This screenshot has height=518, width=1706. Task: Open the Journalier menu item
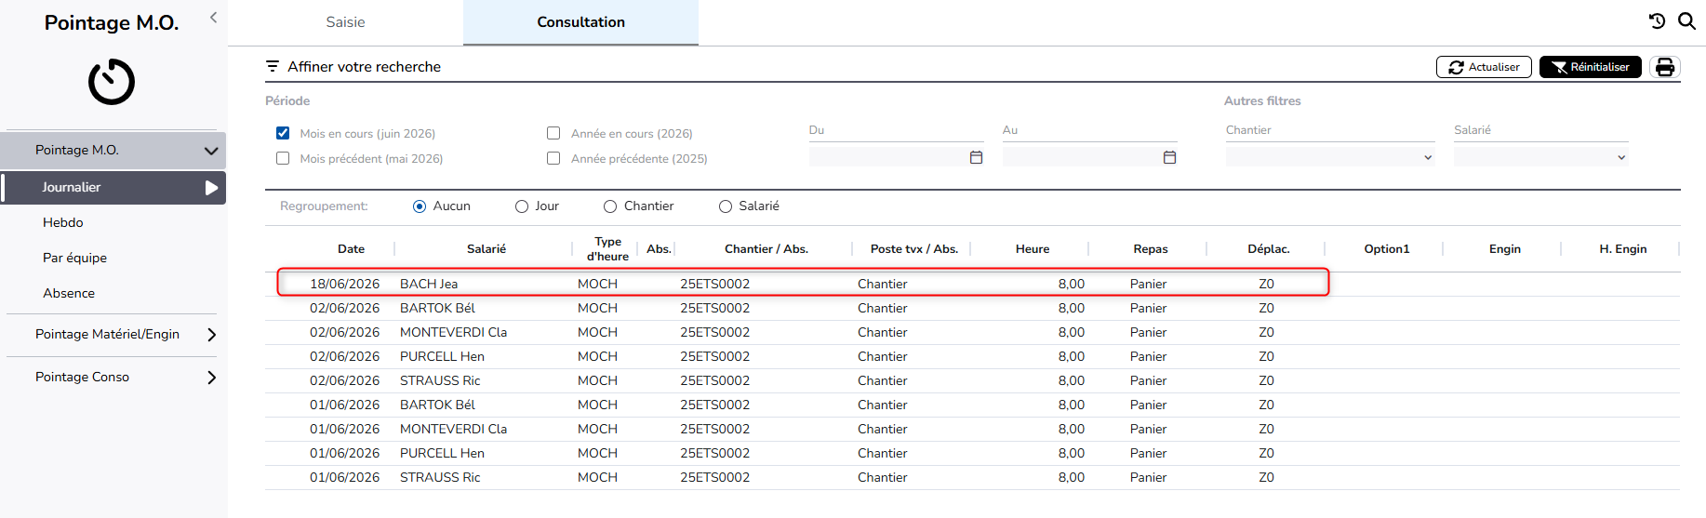click(113, 188)
